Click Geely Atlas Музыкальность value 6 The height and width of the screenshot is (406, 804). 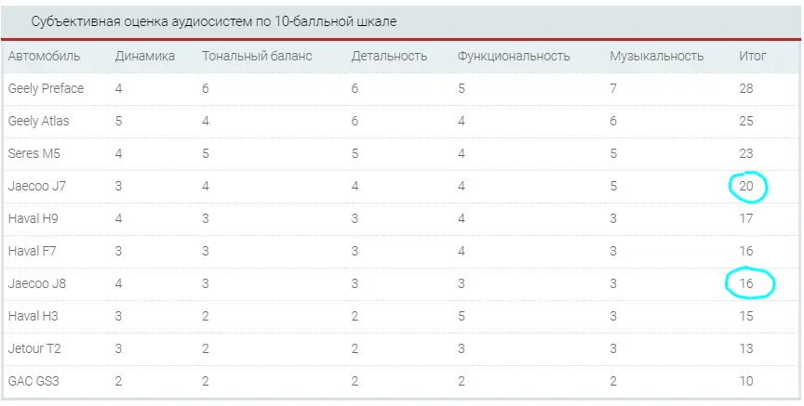click(x=613, y=121)
